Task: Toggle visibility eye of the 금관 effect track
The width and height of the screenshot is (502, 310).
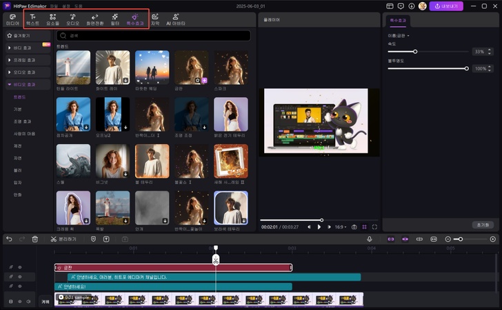Action: [20, 267]
